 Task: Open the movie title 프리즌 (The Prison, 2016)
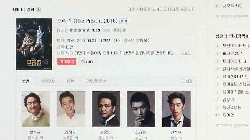87,21
